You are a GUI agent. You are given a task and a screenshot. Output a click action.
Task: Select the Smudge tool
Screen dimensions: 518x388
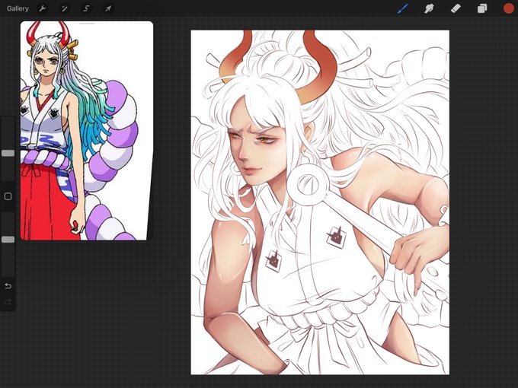(x=429, y=8)
